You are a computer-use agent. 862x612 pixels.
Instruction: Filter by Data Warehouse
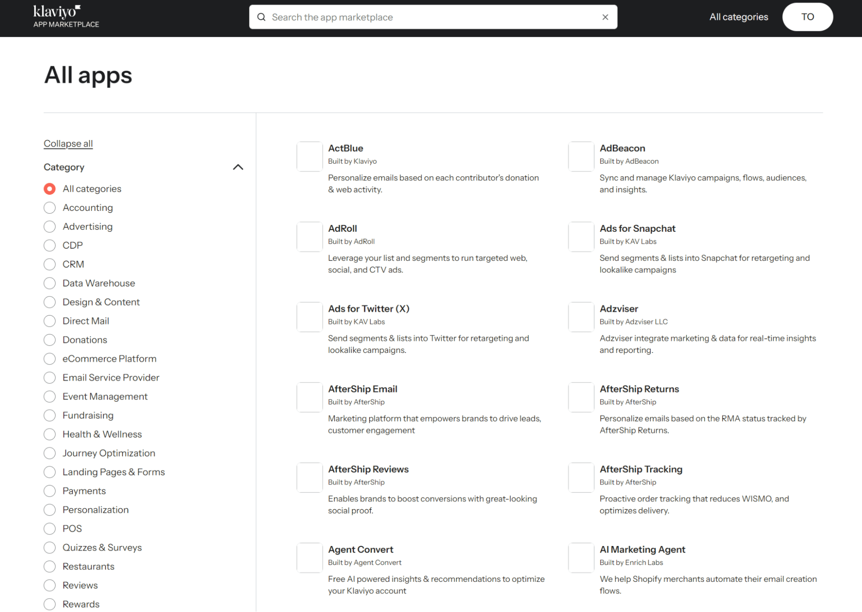[x=50, y=283]
